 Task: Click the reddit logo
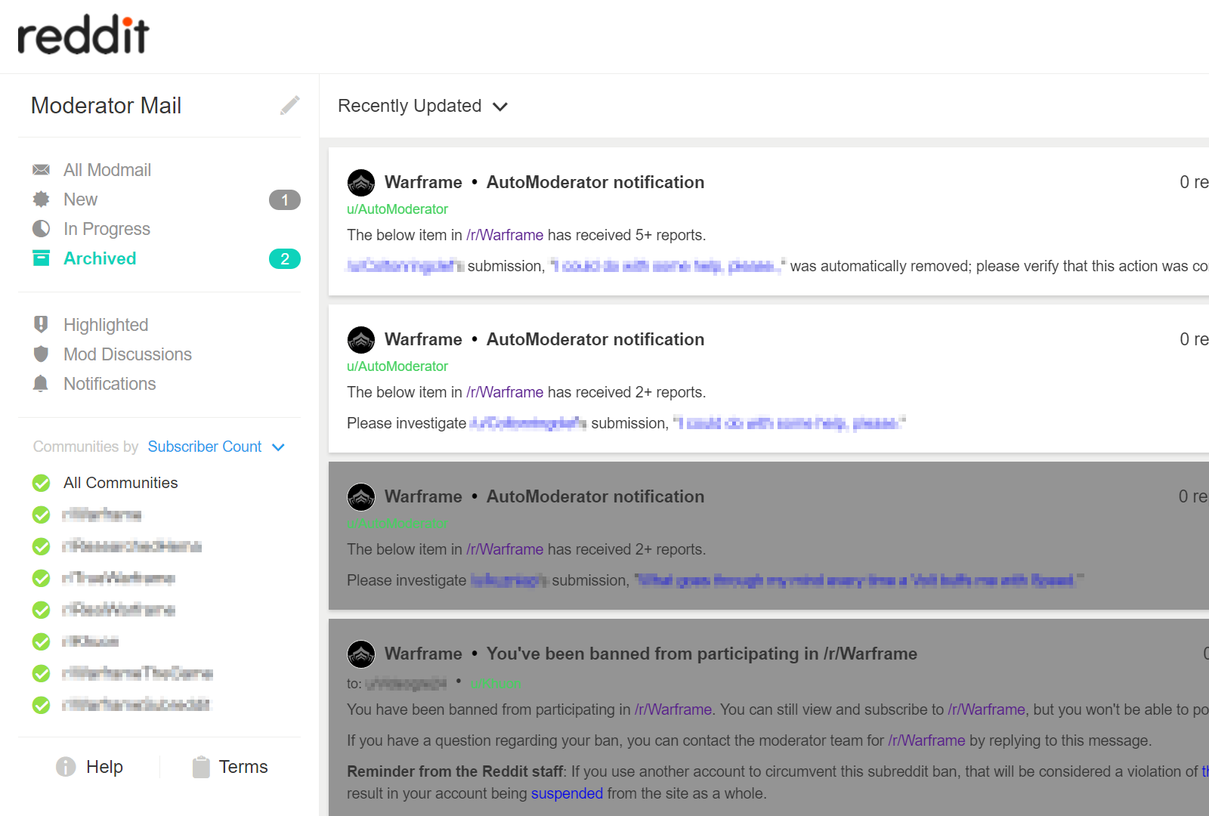(x=83, y=35)
